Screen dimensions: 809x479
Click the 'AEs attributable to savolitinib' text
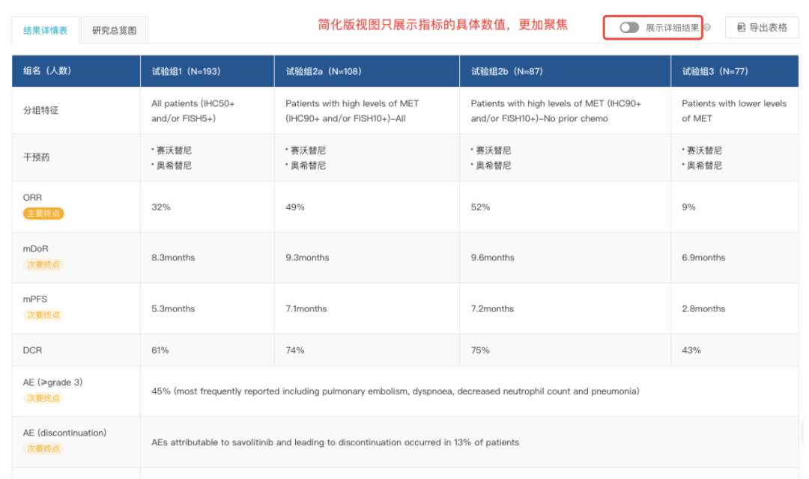336,442
